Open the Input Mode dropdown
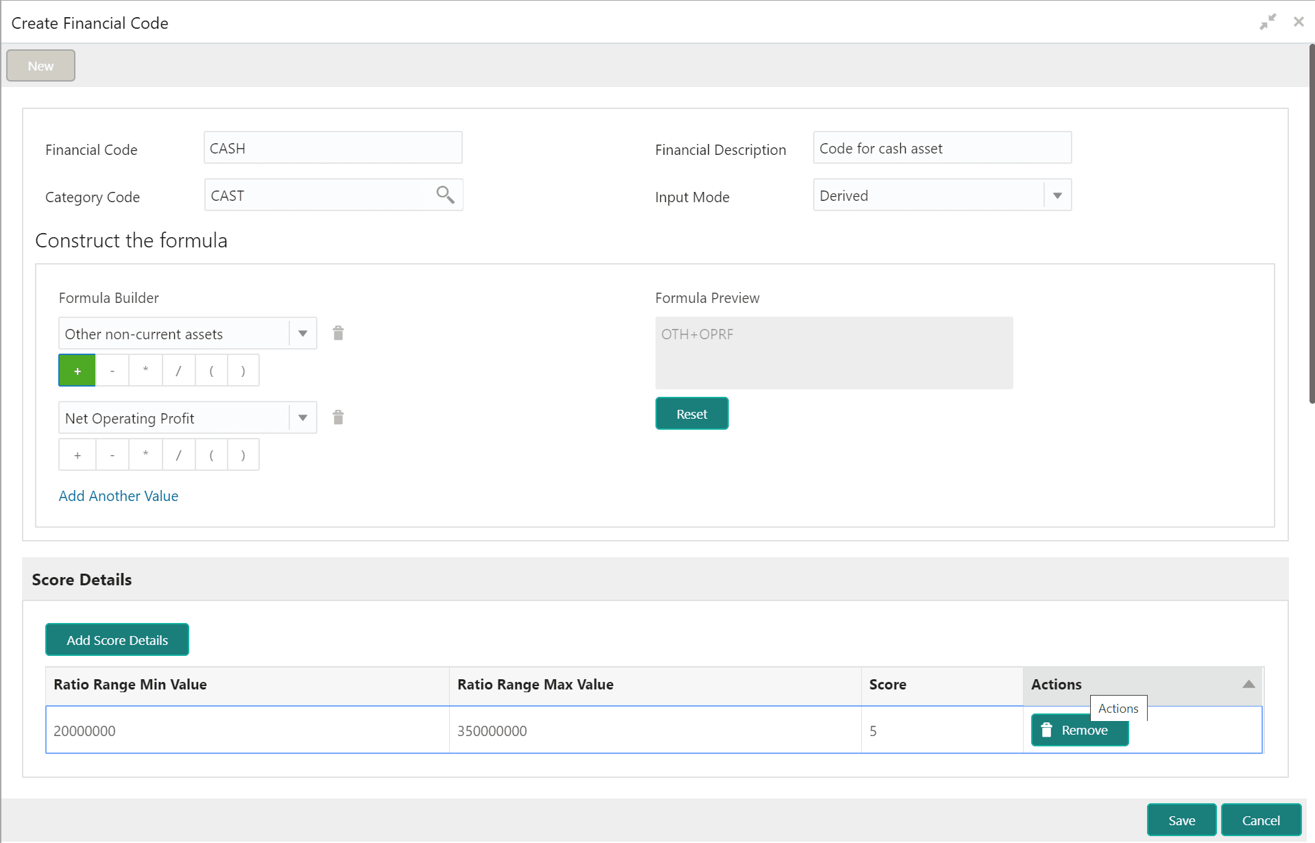Image resolution: width=1315 pixels, height=843 pixels. point(1057,195)
